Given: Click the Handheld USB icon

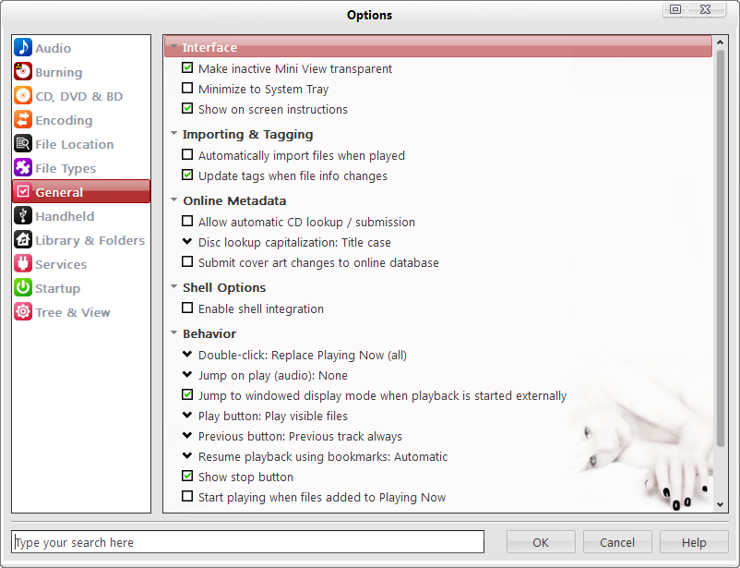Looking at the screenshot, I should pyautogui.click(x=23, y=215).
